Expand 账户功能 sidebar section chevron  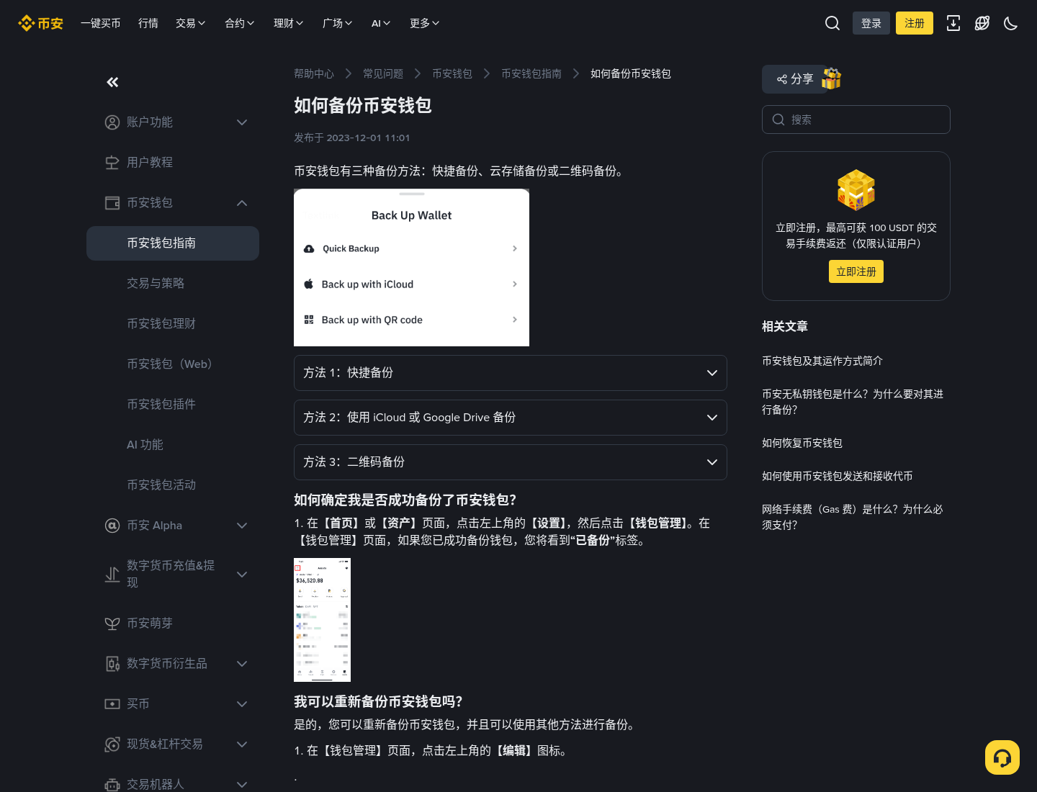pos(242,122)
